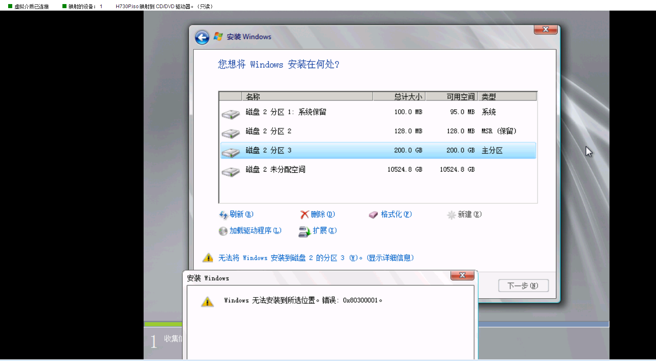
Task: Open 加载驱动程序(L) link
Action: (255, 231)
